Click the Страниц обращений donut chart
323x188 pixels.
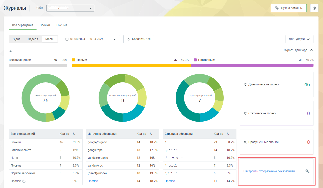tap(200, 98)
